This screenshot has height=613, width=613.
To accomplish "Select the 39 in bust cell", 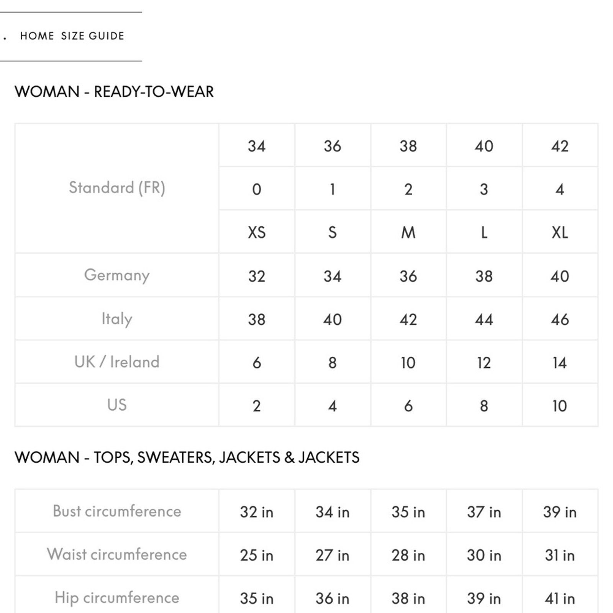I will (x=560, y=511).
